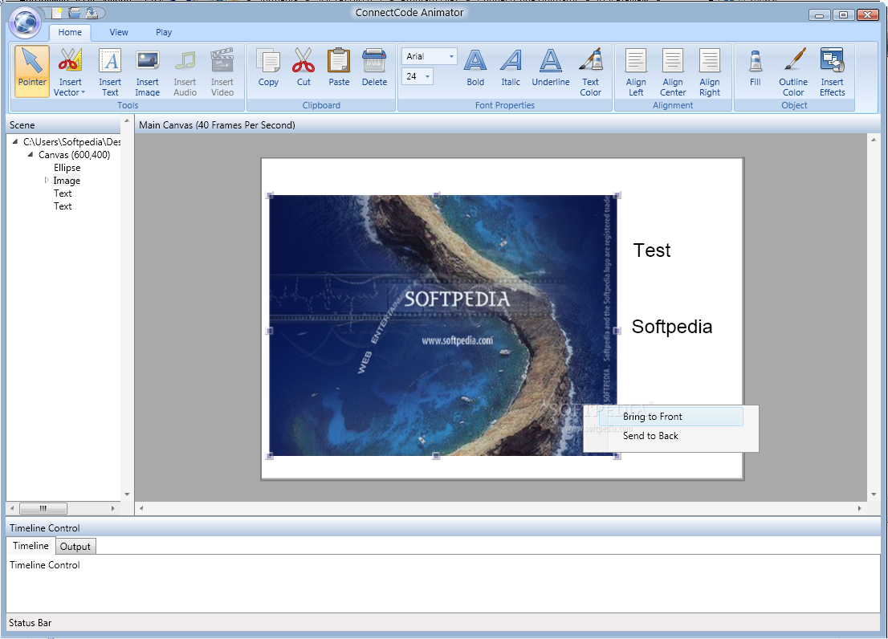888x639 pixels.
Task: Delete the selected object
Action: click(x=374, y=69)
